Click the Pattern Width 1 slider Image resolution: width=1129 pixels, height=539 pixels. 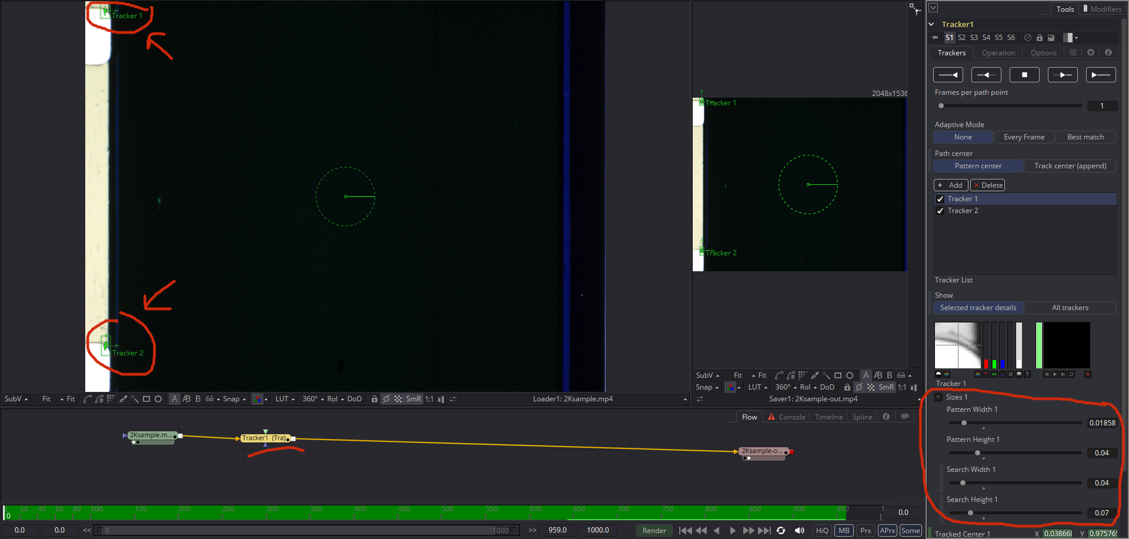pos(1015,422)
